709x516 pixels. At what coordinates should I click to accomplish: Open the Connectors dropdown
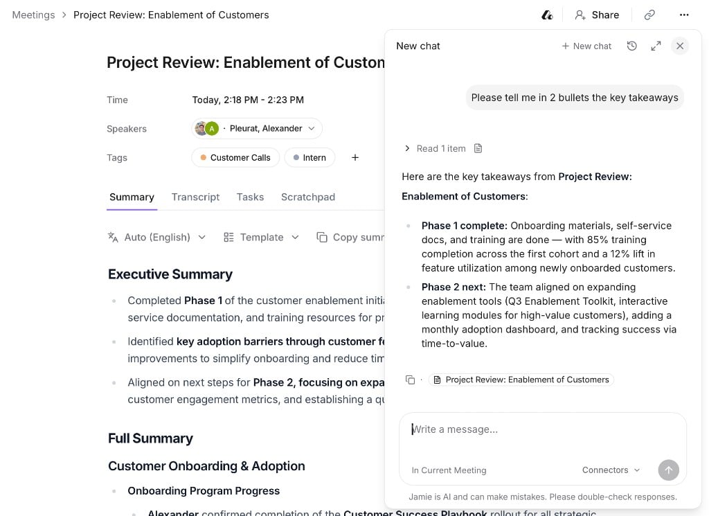tap(611, 470)
